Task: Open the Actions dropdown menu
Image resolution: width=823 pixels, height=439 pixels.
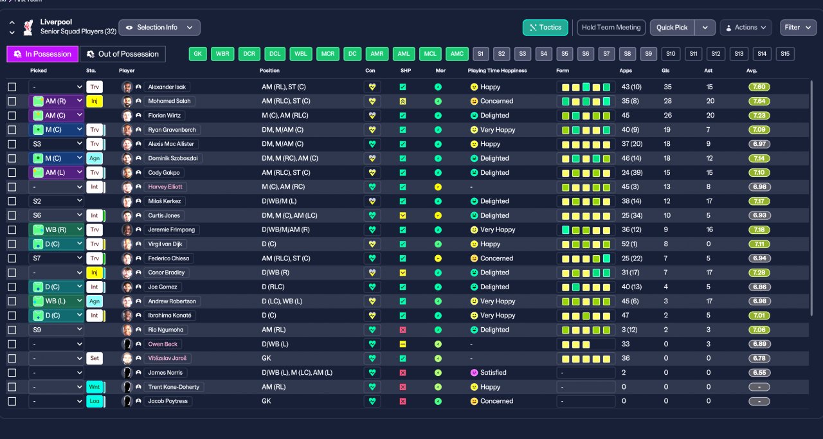Action: click(746, 28)
